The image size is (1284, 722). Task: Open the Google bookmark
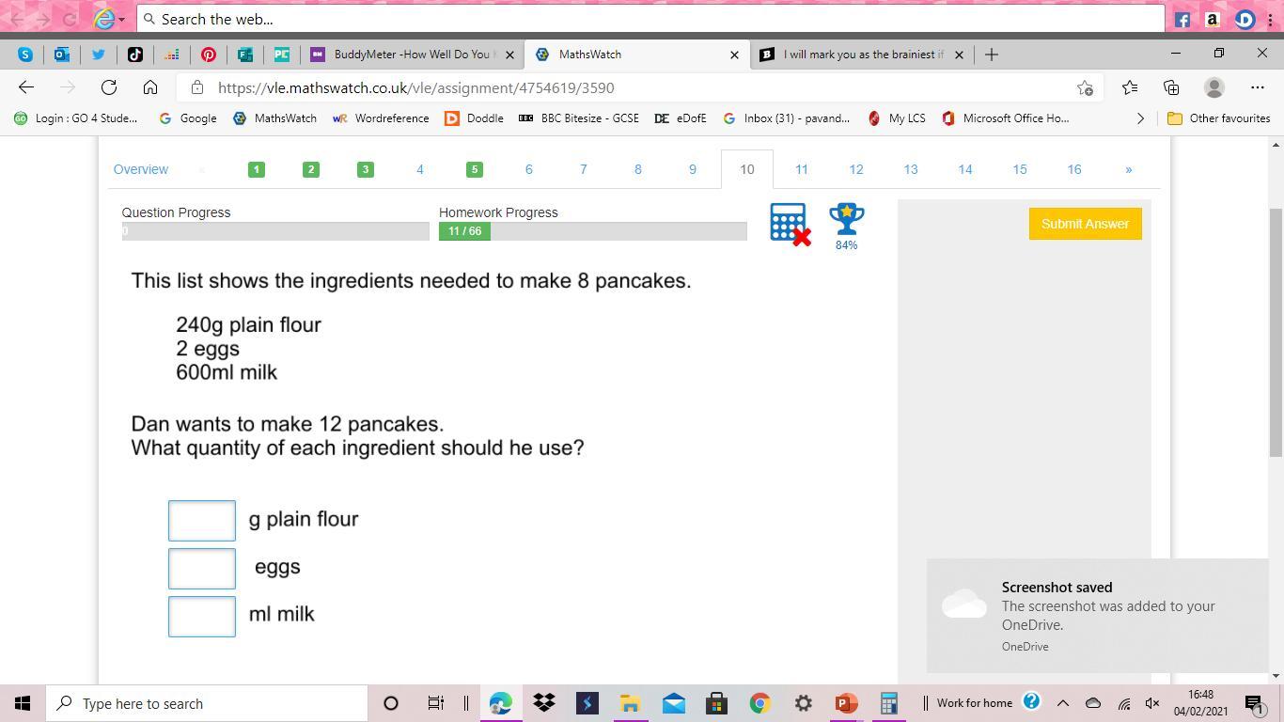pyautogui.click(x=188, y=118)
